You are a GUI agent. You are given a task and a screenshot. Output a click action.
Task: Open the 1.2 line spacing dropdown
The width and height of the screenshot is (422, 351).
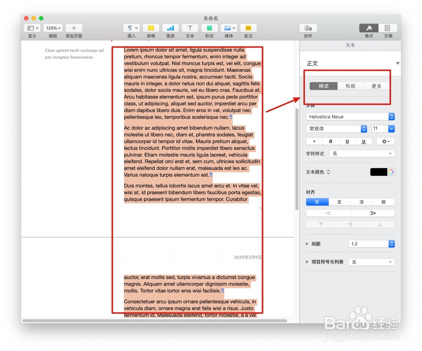point(371,244)
